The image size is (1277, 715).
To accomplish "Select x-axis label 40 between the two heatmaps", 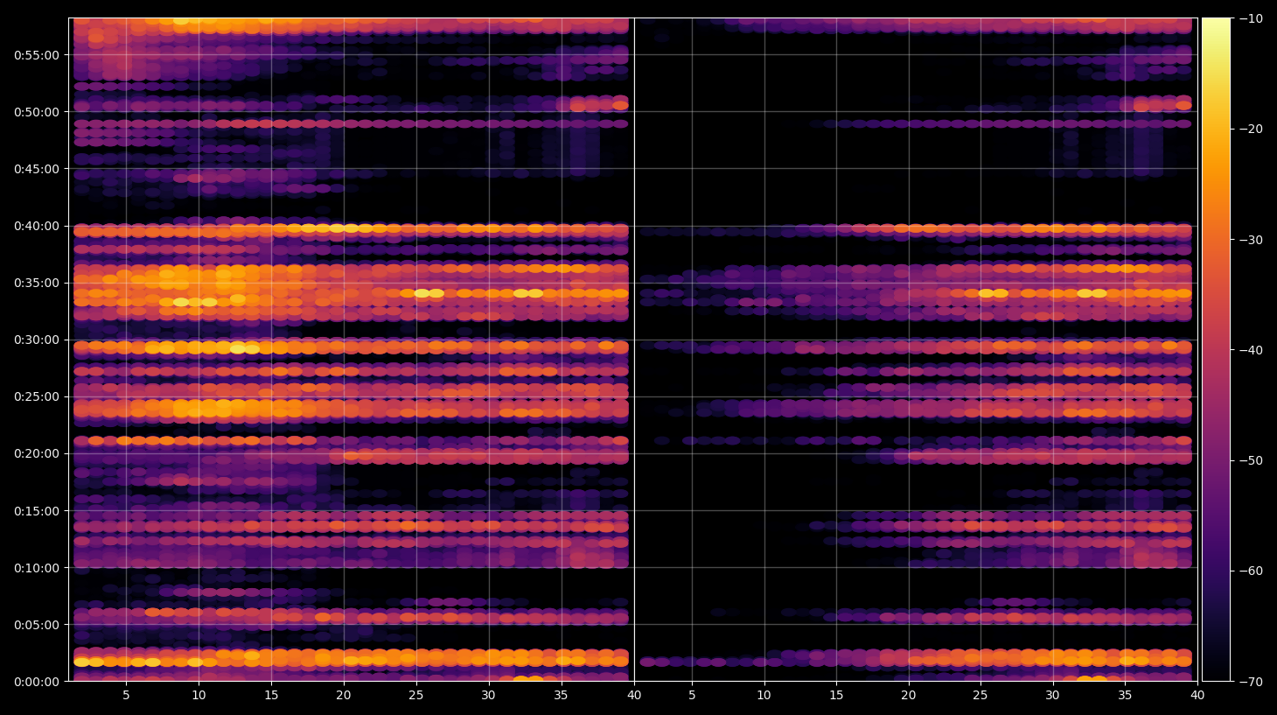I will 633,696.
